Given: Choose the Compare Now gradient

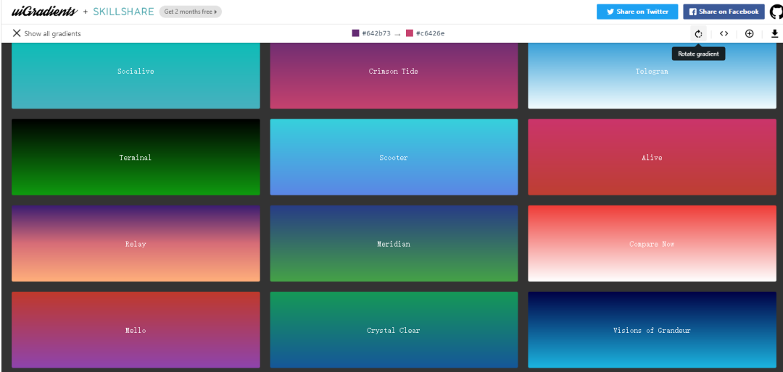Looking at the screenshot, I should click(x=652, y=244).
